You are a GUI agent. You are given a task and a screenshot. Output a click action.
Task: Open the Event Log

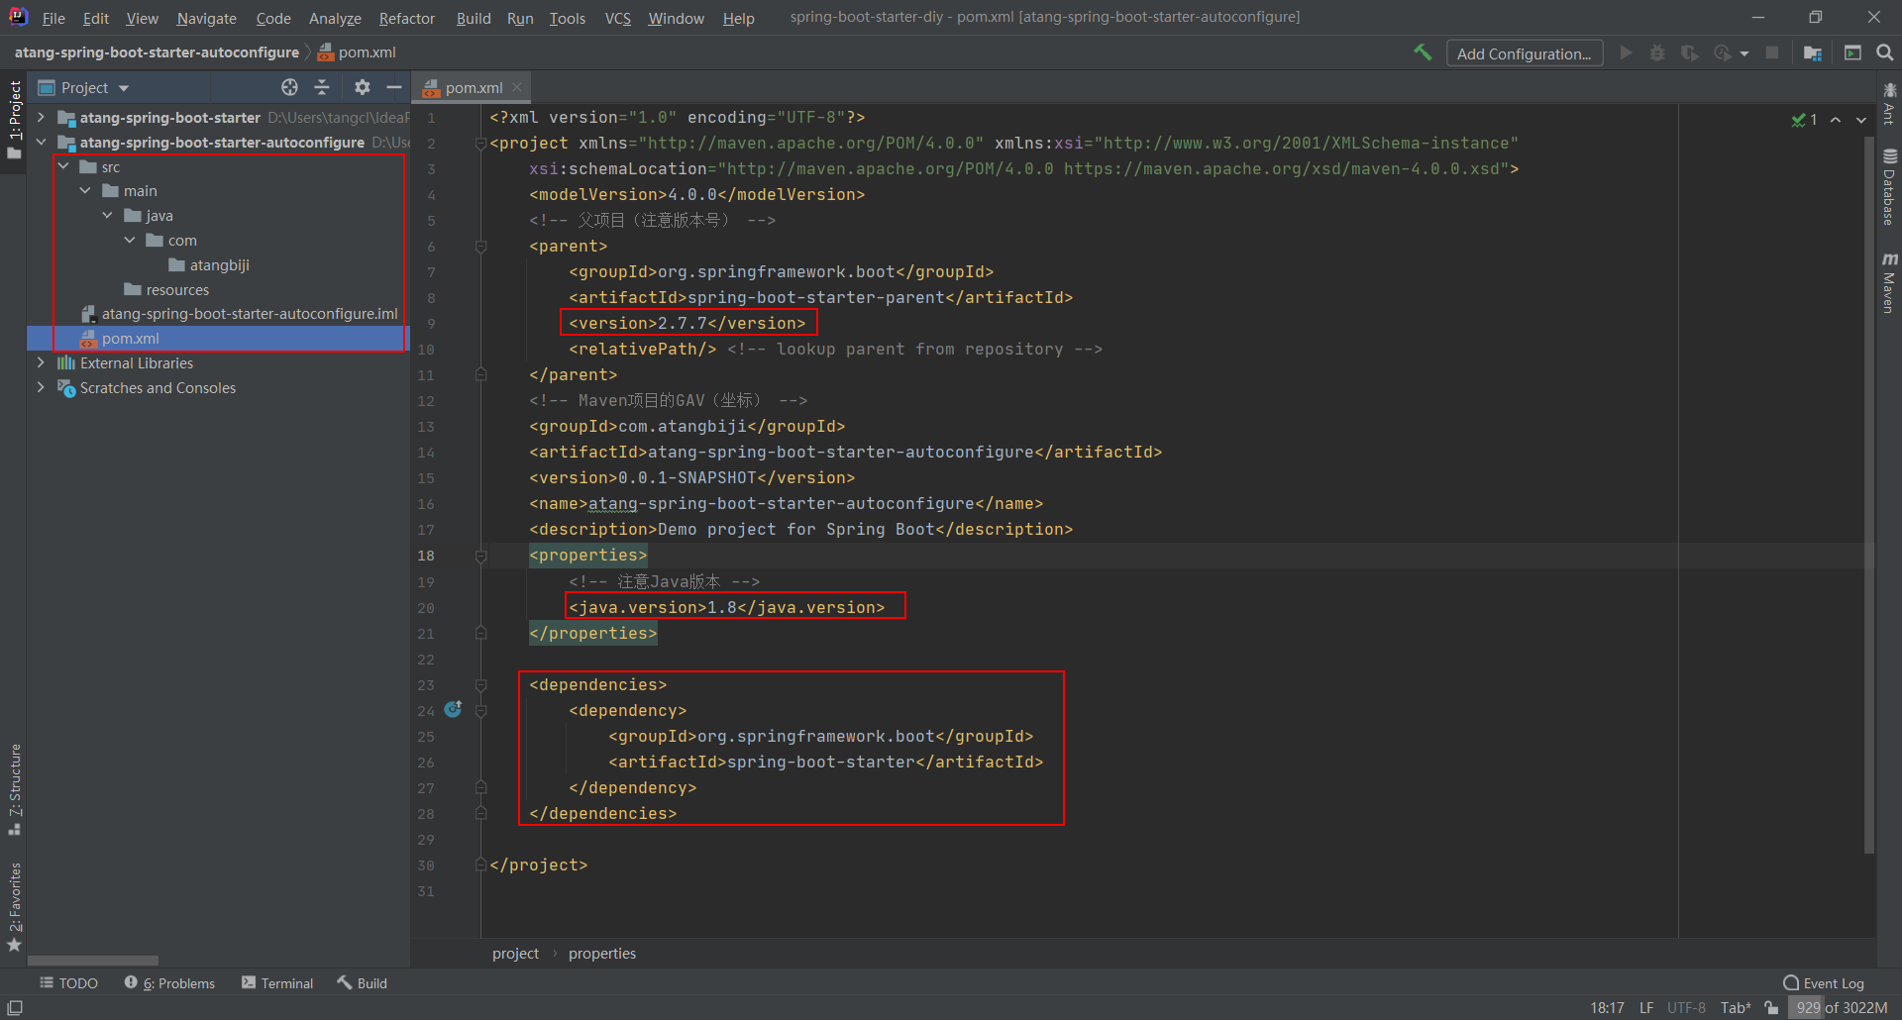[x=1824, y=982]
